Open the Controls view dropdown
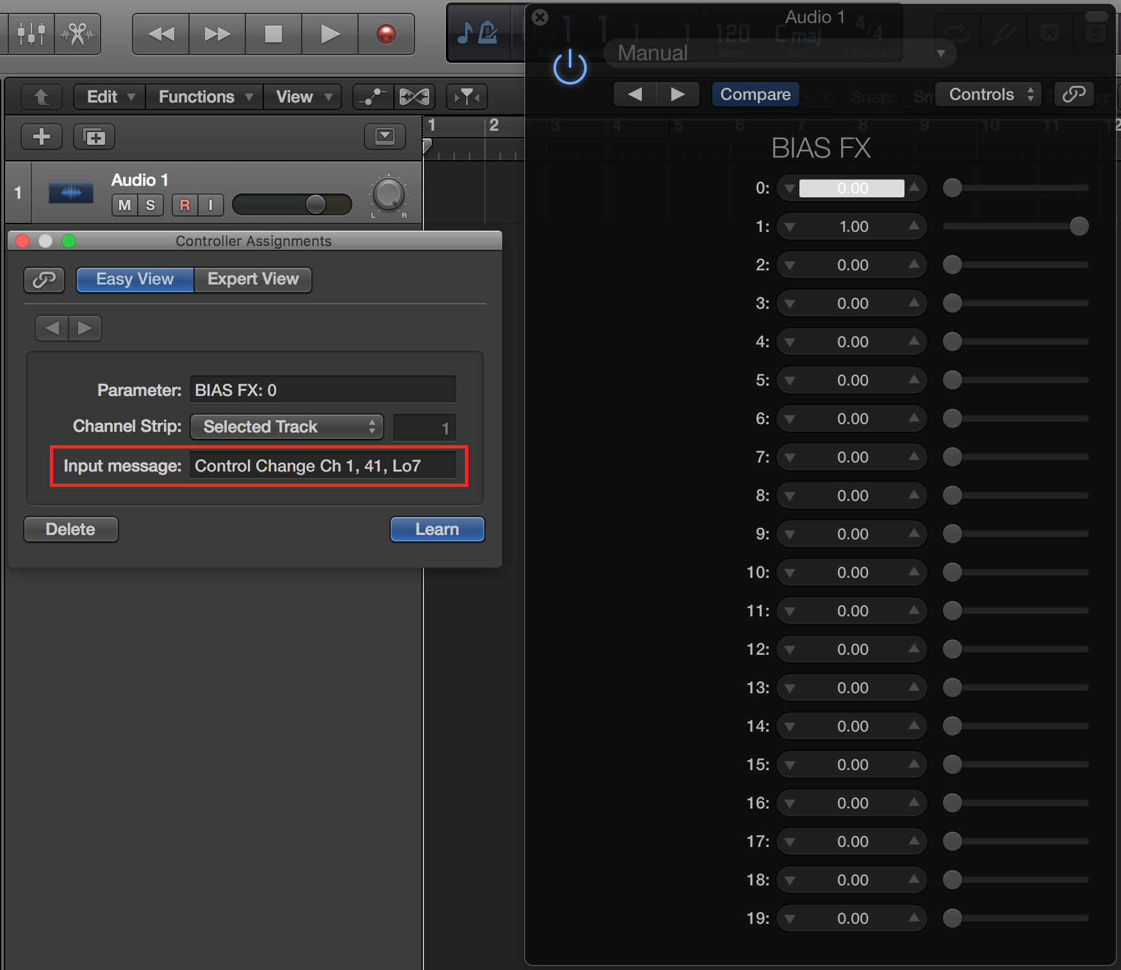1121x970 pixels. [988, 94]
